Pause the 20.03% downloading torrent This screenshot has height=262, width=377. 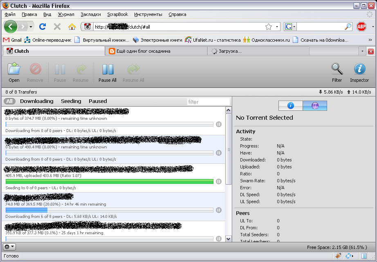click(219, 210)
